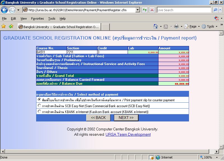The width and height of the screenshot is (224, 161).
Task: Click the red Stop loading icon
Action: pos(152,10)
